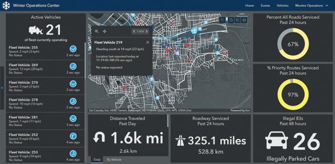Click the '325.1 miles' roadway value
This screenshot has width=335, height=164.
pyautogui.click(x=217, y=141)
